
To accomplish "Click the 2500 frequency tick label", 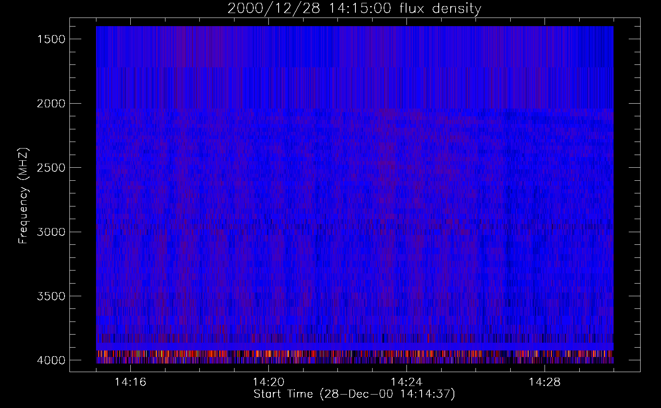I will click(x=51, y=168).
